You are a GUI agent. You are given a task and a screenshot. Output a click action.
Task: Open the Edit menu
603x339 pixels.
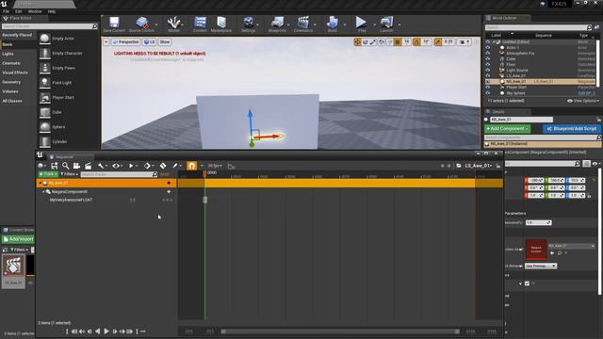19,11
